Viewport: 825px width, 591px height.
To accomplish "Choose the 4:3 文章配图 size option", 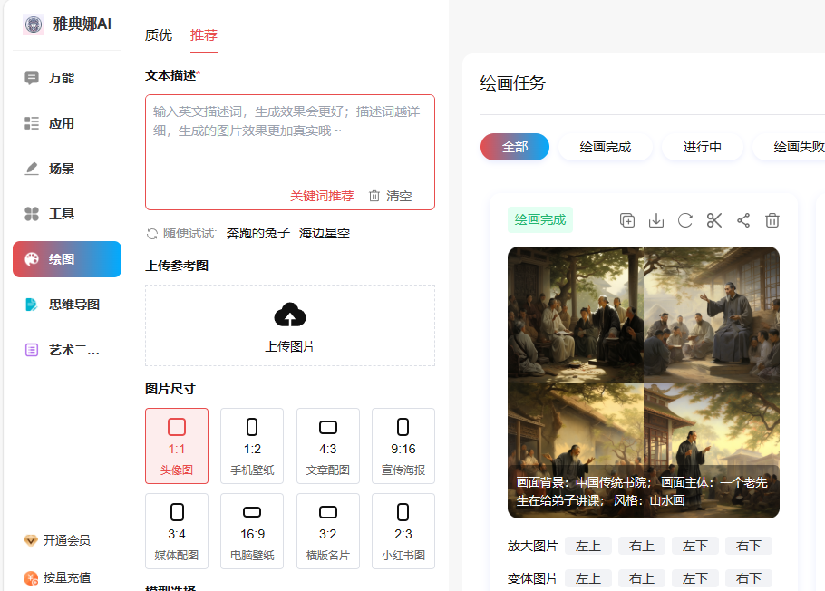I will [x=328, y=446].
